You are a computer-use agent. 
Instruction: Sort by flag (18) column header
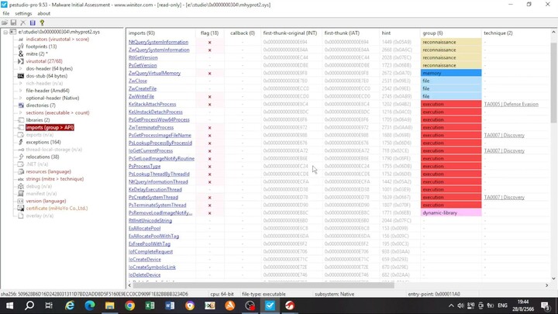pyautogui.click(x=209, y=33)
